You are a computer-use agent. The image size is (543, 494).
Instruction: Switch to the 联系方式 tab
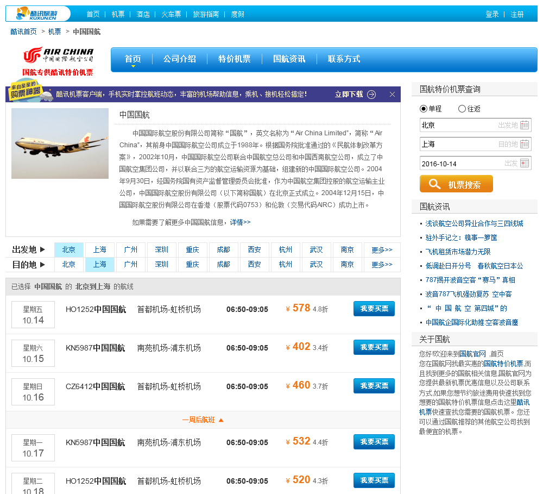coord(344,59)
